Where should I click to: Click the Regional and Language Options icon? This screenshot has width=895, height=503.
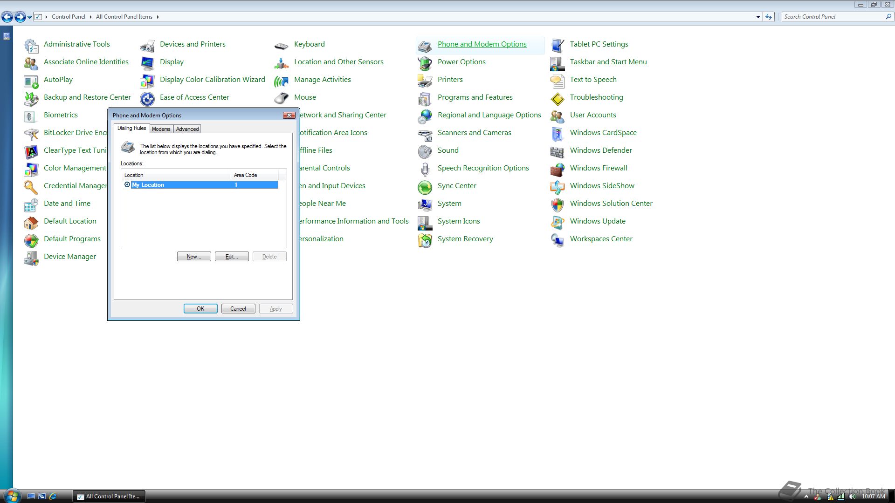pyautogui.click(x=425, y=116)
